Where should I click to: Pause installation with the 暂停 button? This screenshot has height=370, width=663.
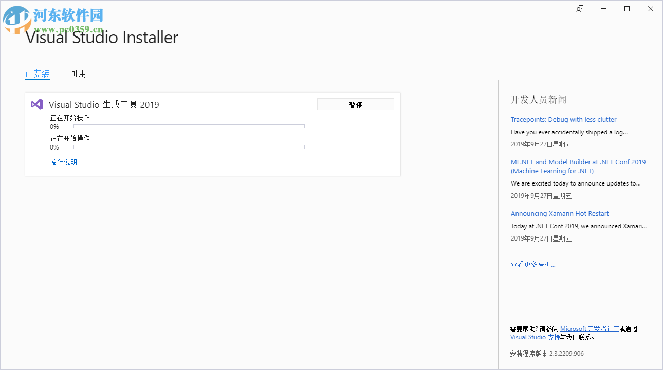click(355, 104)
